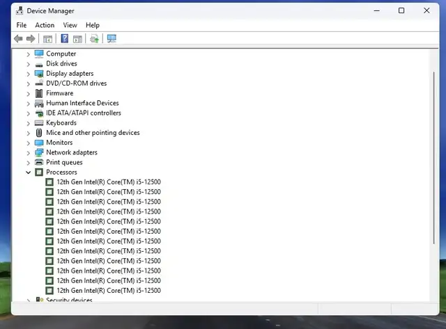The height and width of the screenshot is (329, 446).
Task: Expand Human Interface Devices node chevron
Action: 28,104
